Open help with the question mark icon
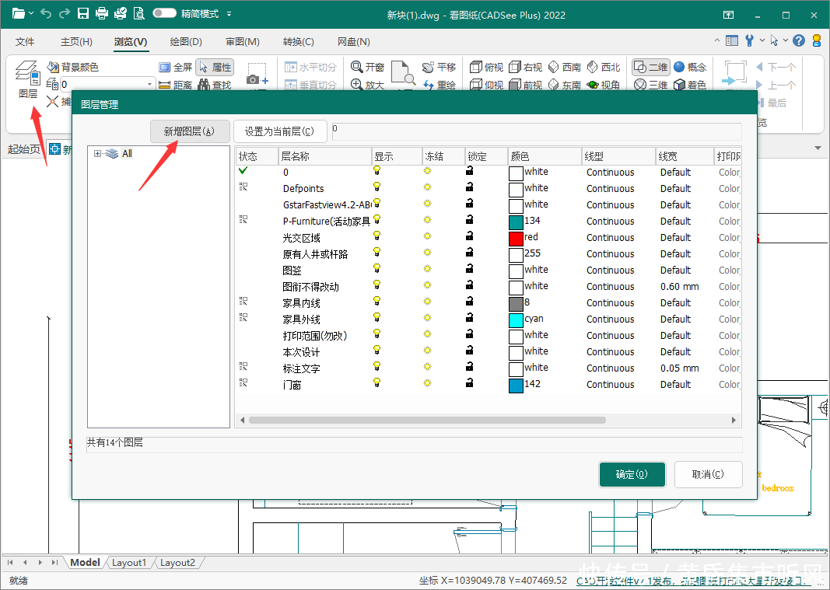This screenshot has width=830, height=590. point(799,41)
